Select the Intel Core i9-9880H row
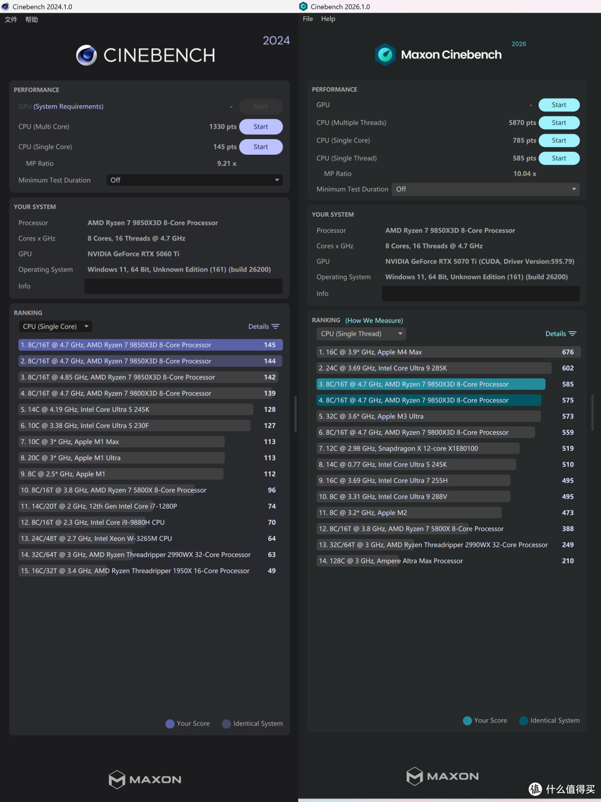Screen dimensions: 601x802 150,523
